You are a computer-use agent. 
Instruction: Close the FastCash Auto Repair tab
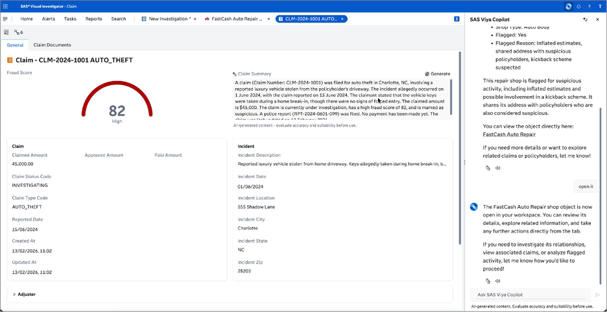[268, 19]
